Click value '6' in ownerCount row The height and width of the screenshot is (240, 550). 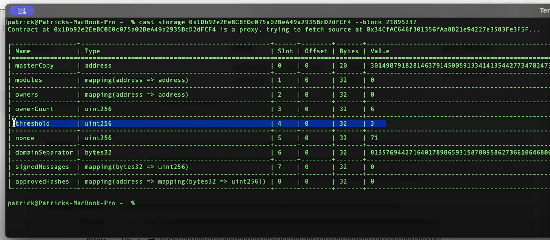click(x=372, y=109)
